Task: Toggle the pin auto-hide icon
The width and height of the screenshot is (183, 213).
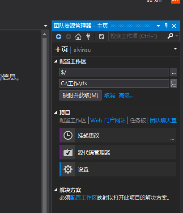Action: [166, 26]
